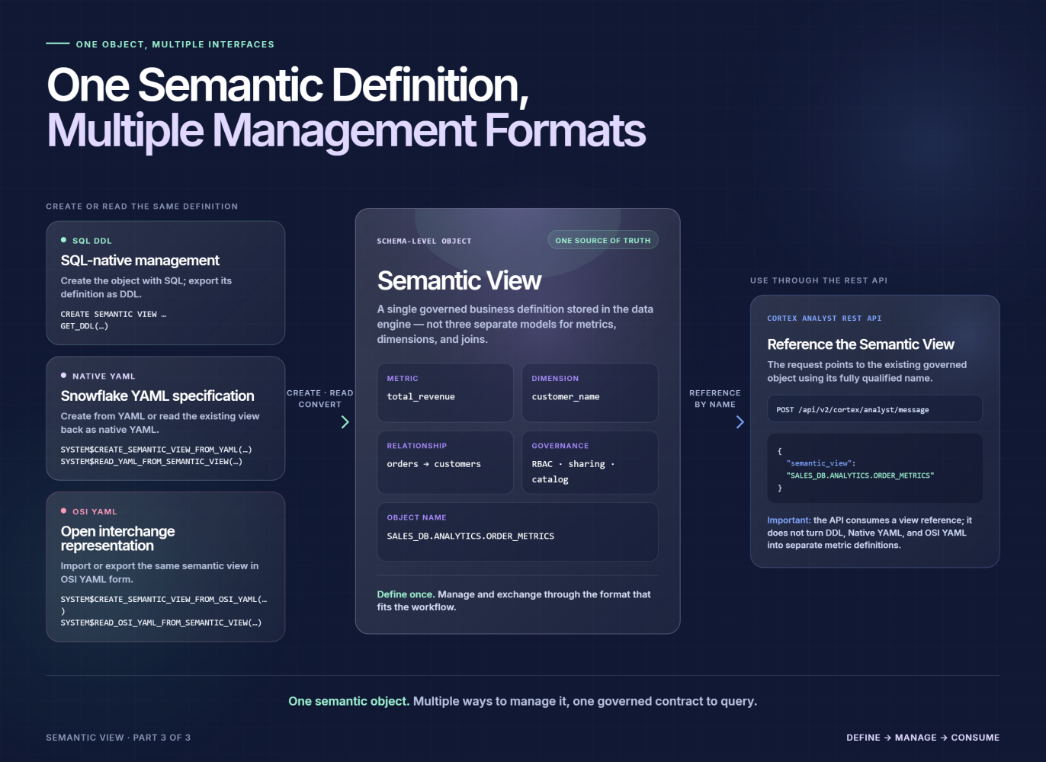The height and width of the screenshot is (762, 1046).
Task: Click the "Important:" highlighted word
Action: [x=789, y=520]
